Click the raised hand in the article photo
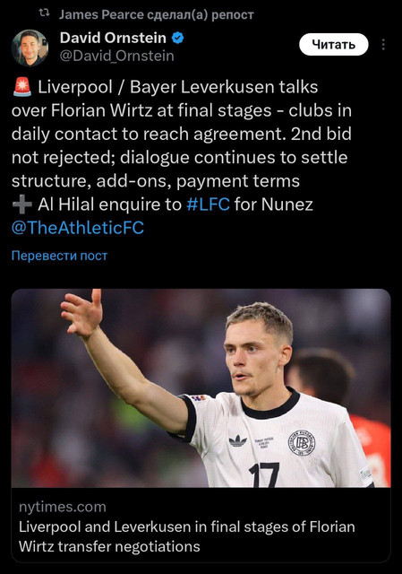Screen dimensions: 402x574 (x=81, y=312)
